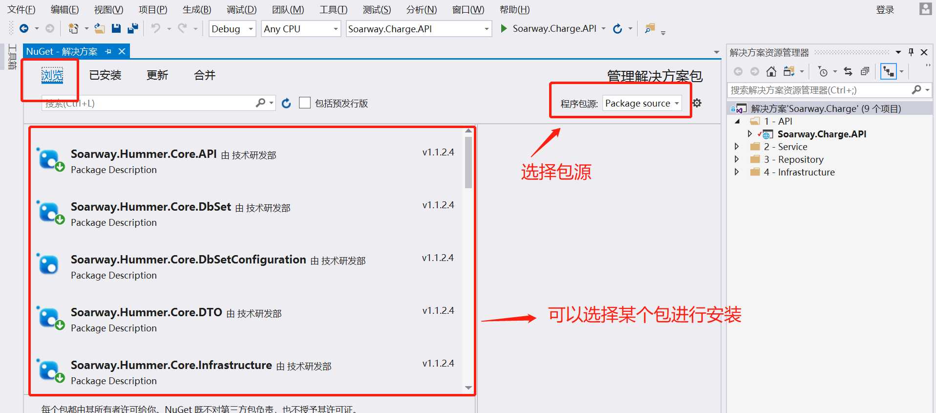936x413 pixels.
Task: Open the document tab list dropdown arrow
Action: [717, 52]
